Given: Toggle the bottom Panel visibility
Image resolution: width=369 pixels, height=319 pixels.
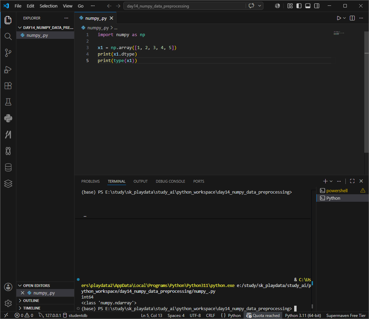Looking at the screenshot, I should pos(308,6).
